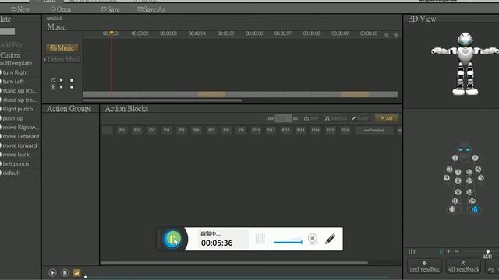Viewport: 499px width, 280px height.
Task: Click the template search field
Action: point(7,31)
